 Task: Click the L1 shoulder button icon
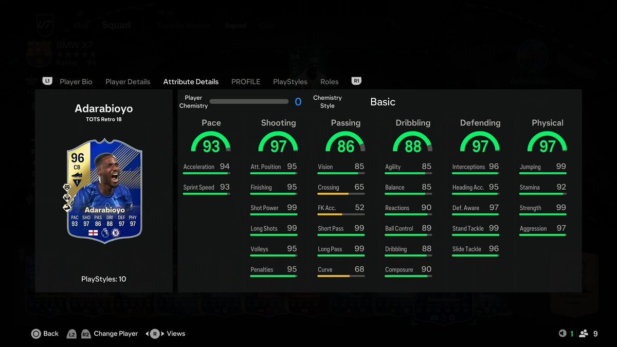47,81
